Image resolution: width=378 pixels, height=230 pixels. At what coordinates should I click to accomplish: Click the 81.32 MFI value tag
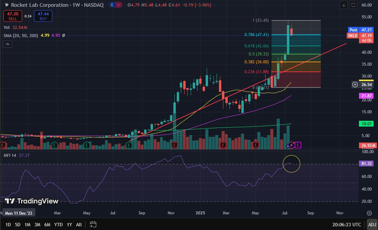pos(366,163)
